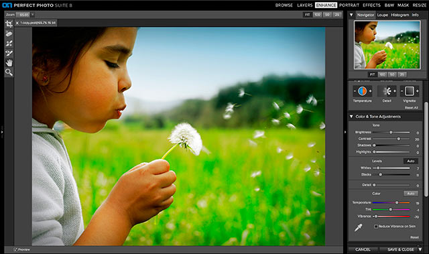Pick the color eyedropper tool

pyautogui.click(x=358, y=227)
